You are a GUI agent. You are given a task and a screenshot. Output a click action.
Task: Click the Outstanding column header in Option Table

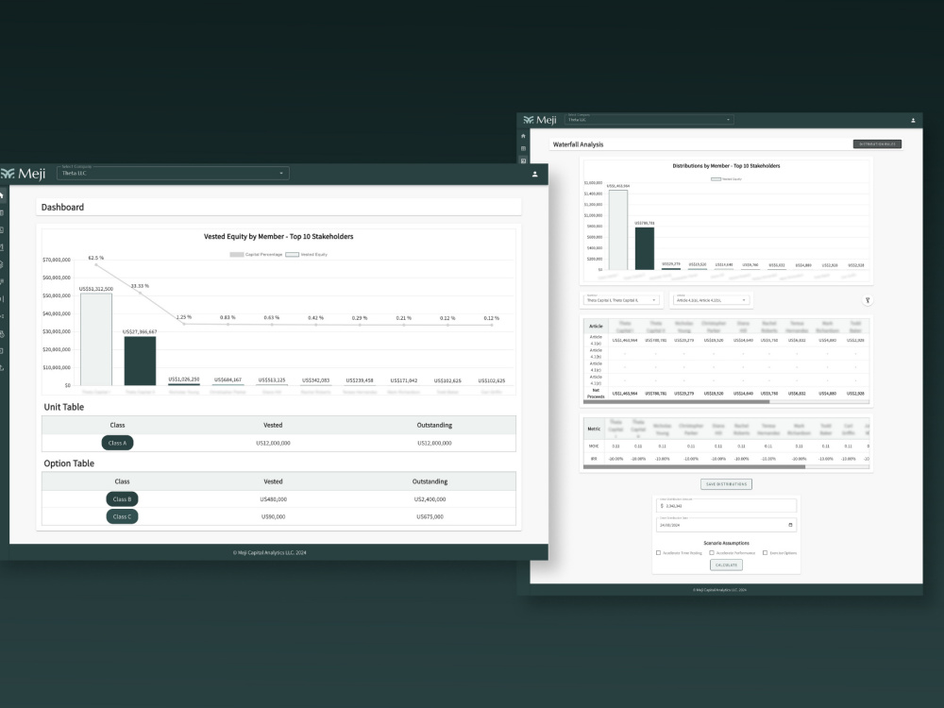pyautogui.click(x=430, y=481)
